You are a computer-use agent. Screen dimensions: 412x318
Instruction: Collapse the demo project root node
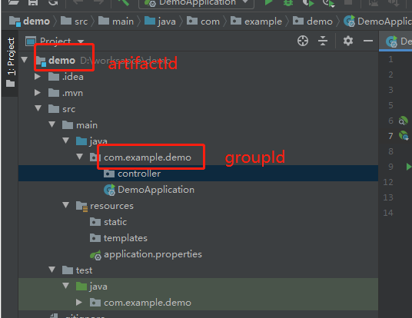click(x=25, y=60)
